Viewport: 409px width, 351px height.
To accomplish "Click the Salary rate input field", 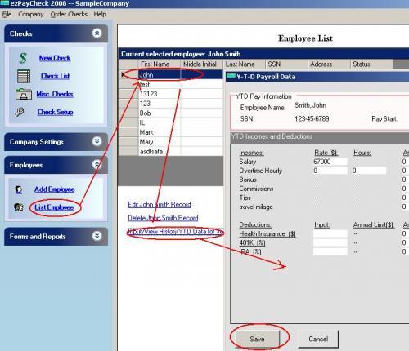I will (x=330, y=162).
